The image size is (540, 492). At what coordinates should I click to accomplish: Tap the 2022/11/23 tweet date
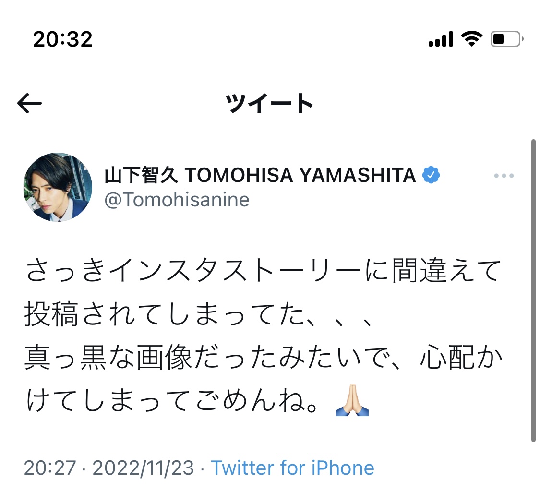click(x=143, y=468)
